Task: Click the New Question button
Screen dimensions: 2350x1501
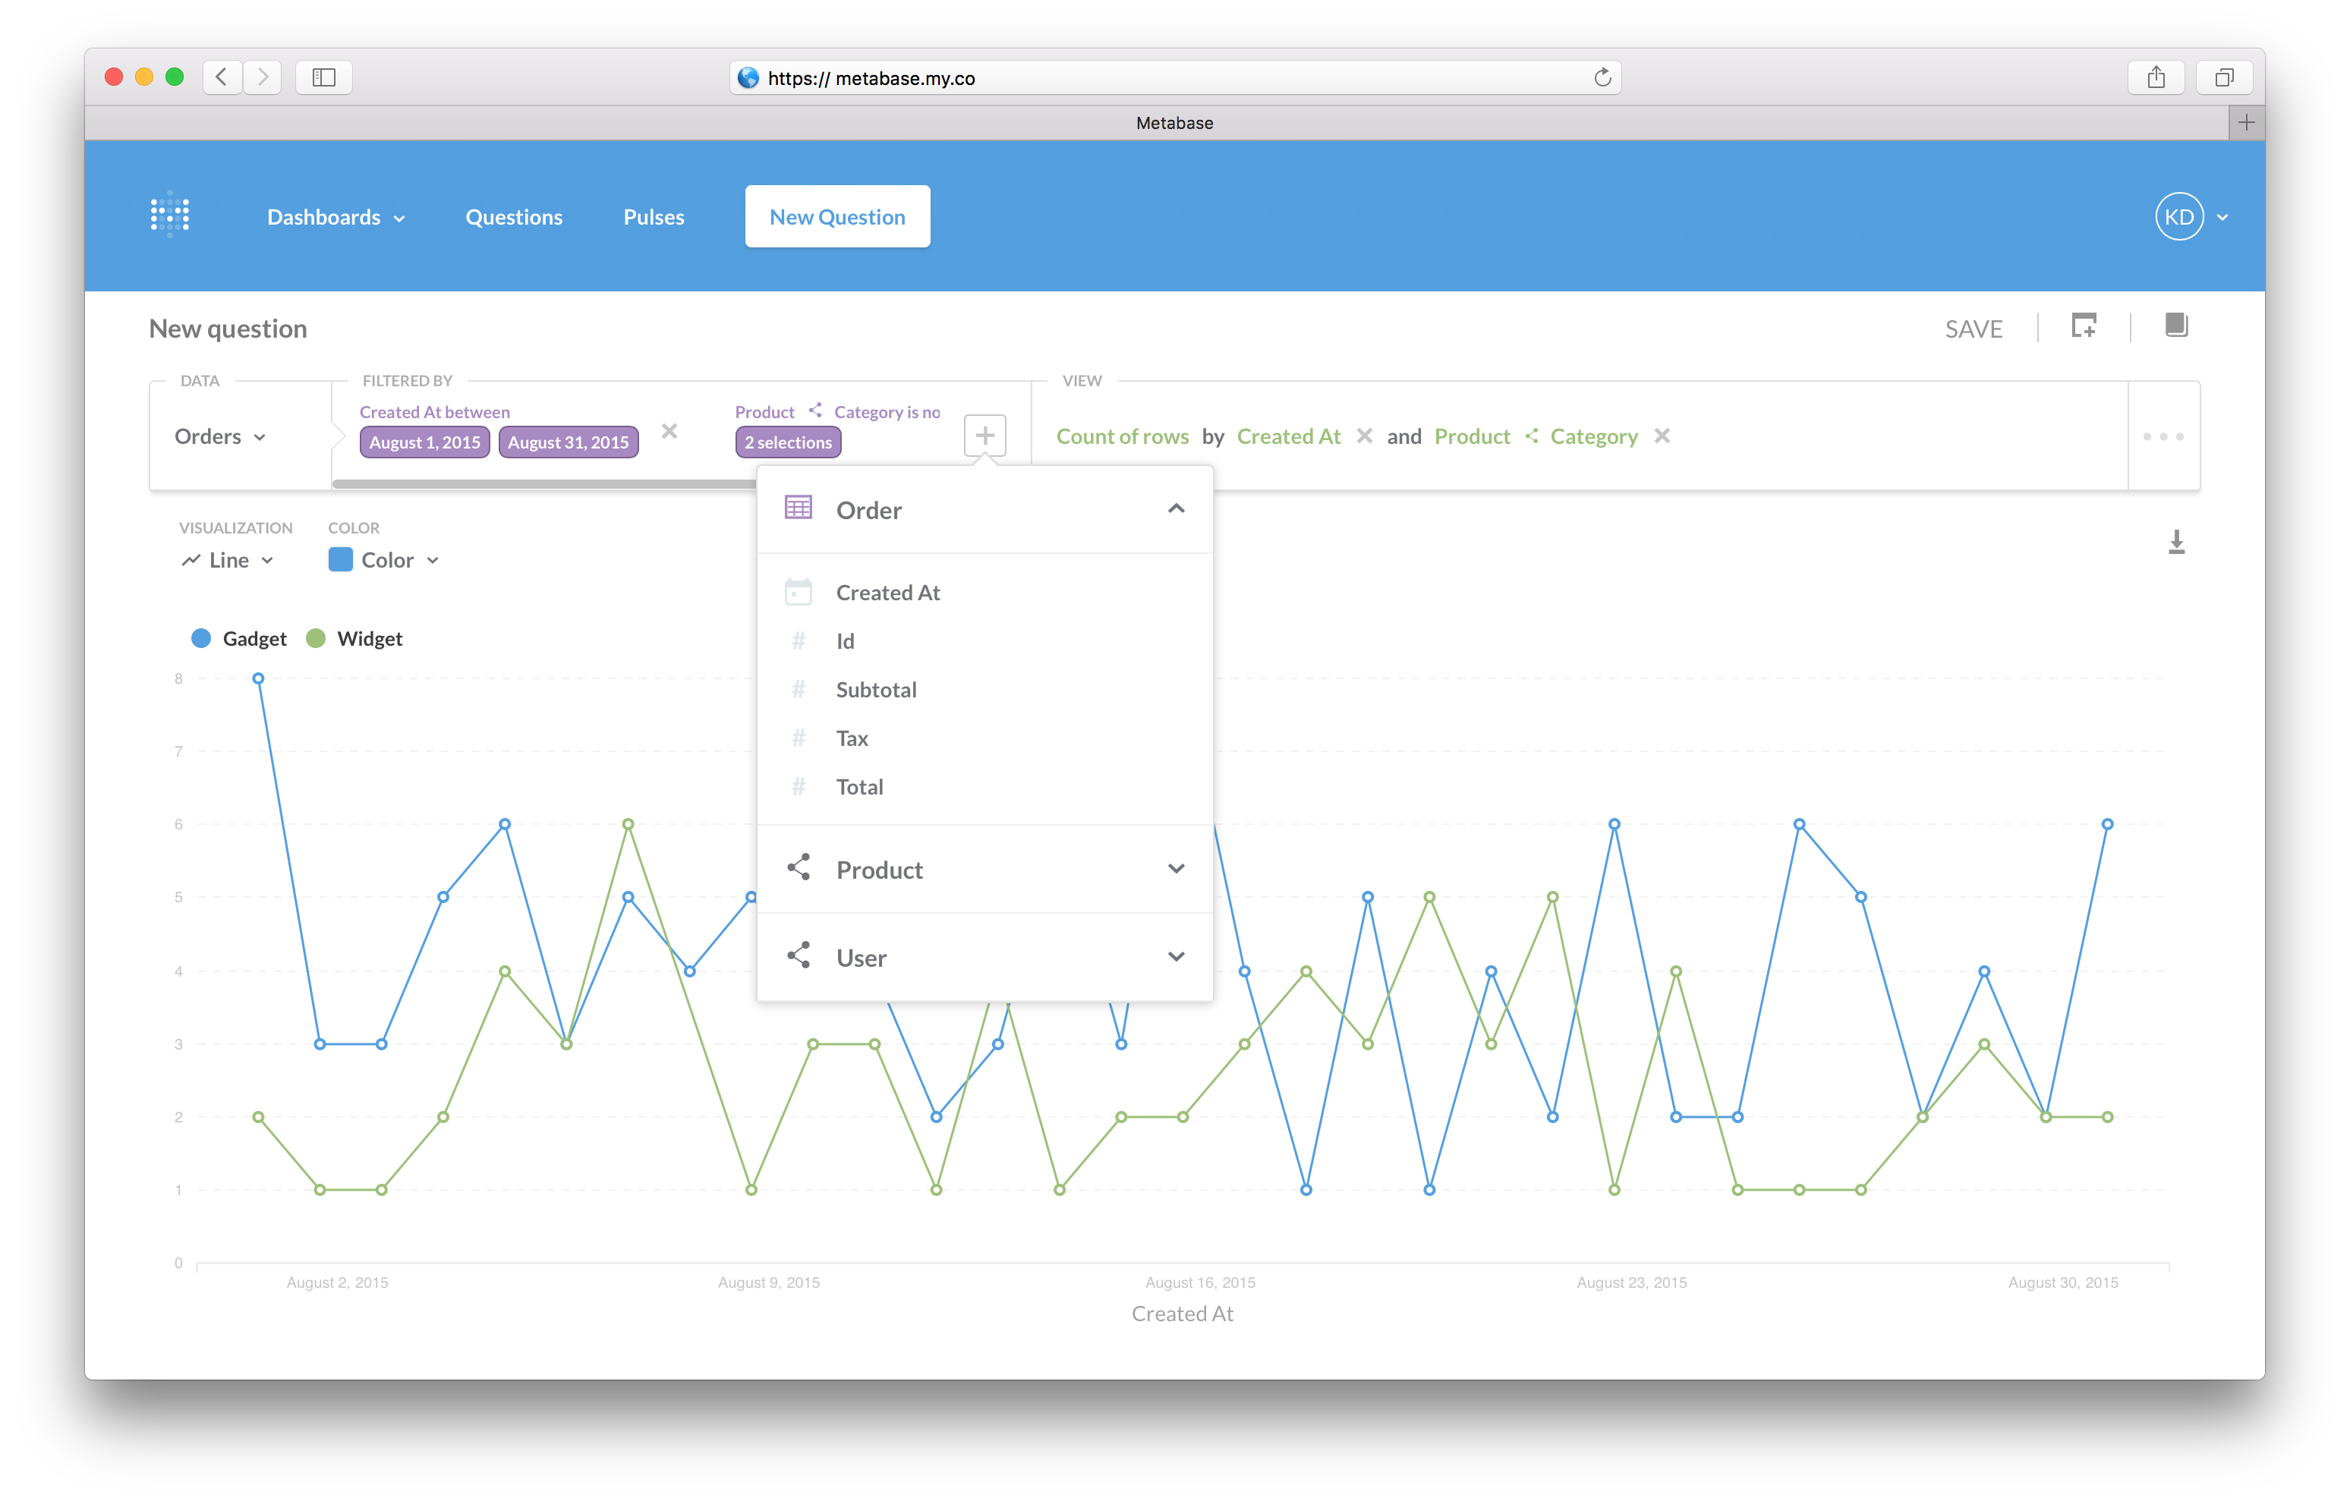Action: pos(836,216)
